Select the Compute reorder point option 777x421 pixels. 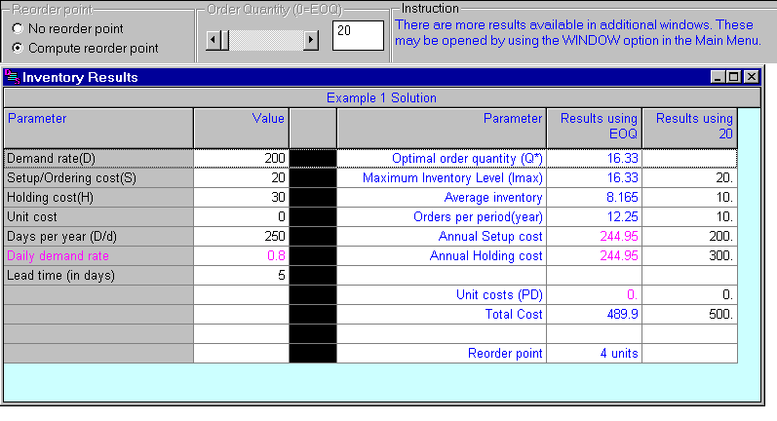[18, 47]
